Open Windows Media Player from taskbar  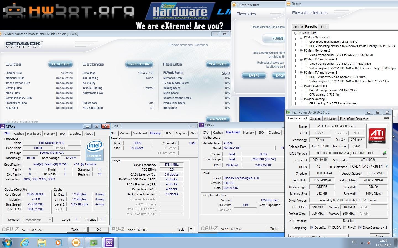[x=58, y=242]
